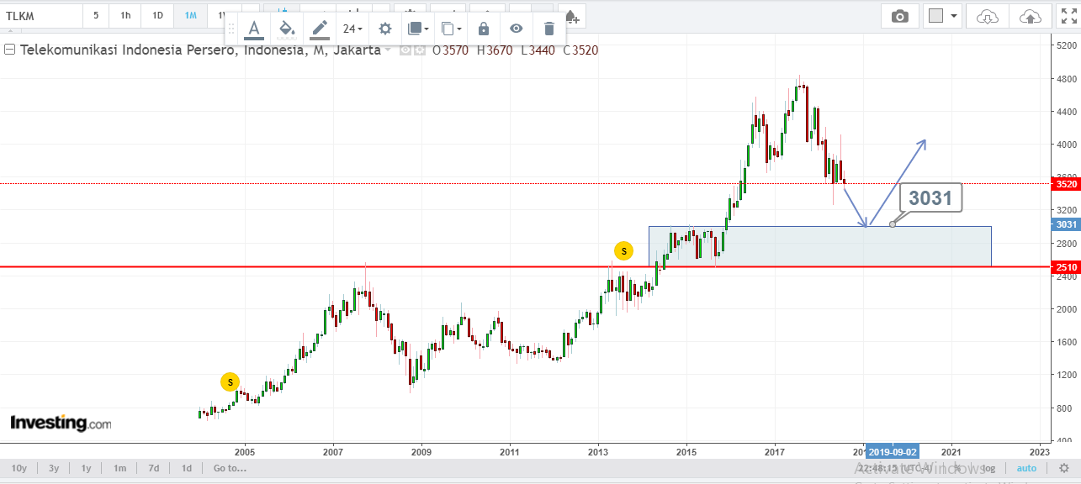
Task: Zoom to 7d range
Action: (154, 468)
